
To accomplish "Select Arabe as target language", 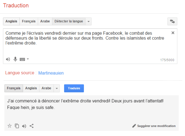I will click(46, 88).
